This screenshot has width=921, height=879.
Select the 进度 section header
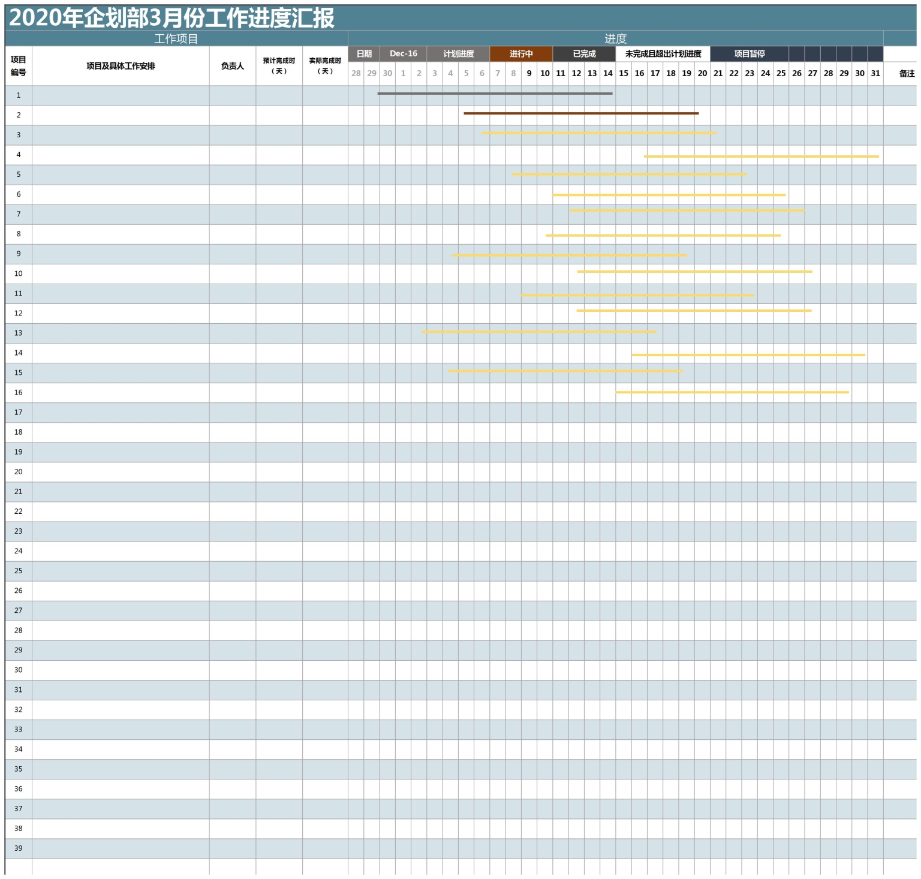(615, 39)
